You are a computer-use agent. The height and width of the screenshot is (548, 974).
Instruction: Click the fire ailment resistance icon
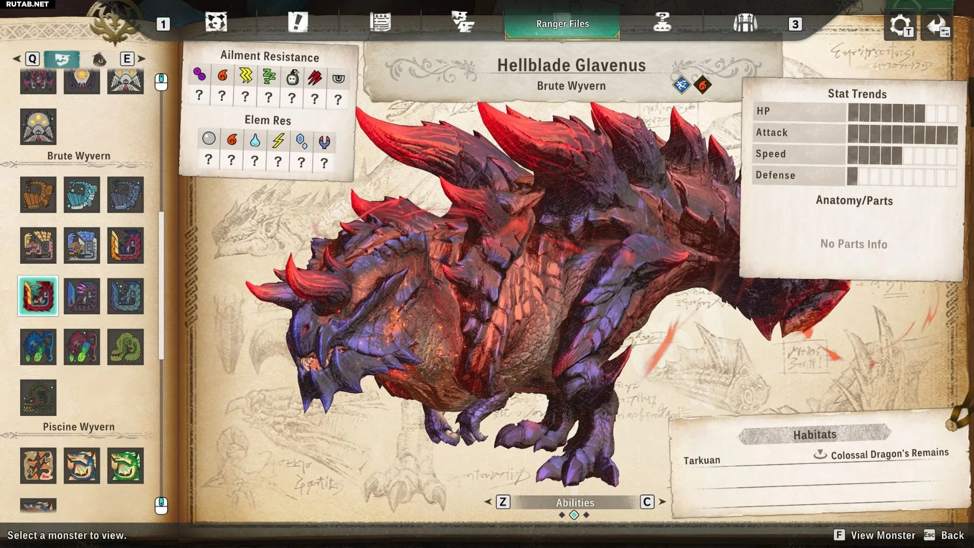point(222,76)
